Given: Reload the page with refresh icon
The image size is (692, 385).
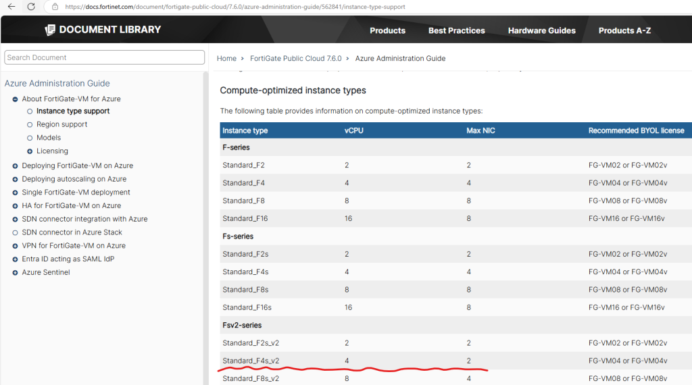Looking at the screenshot, I should pos(31,7).
